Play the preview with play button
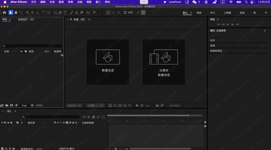 click(x=228, y=24)
